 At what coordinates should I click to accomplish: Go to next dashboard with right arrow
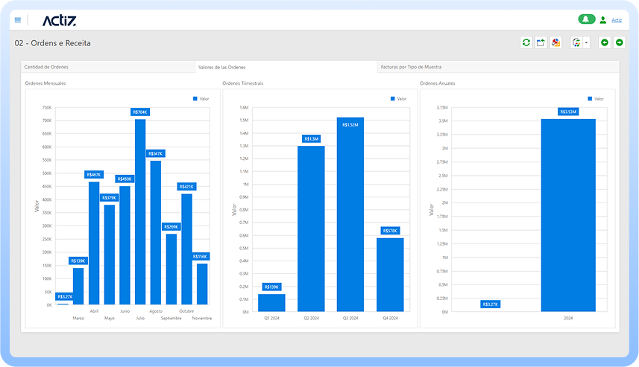(620, 42)
